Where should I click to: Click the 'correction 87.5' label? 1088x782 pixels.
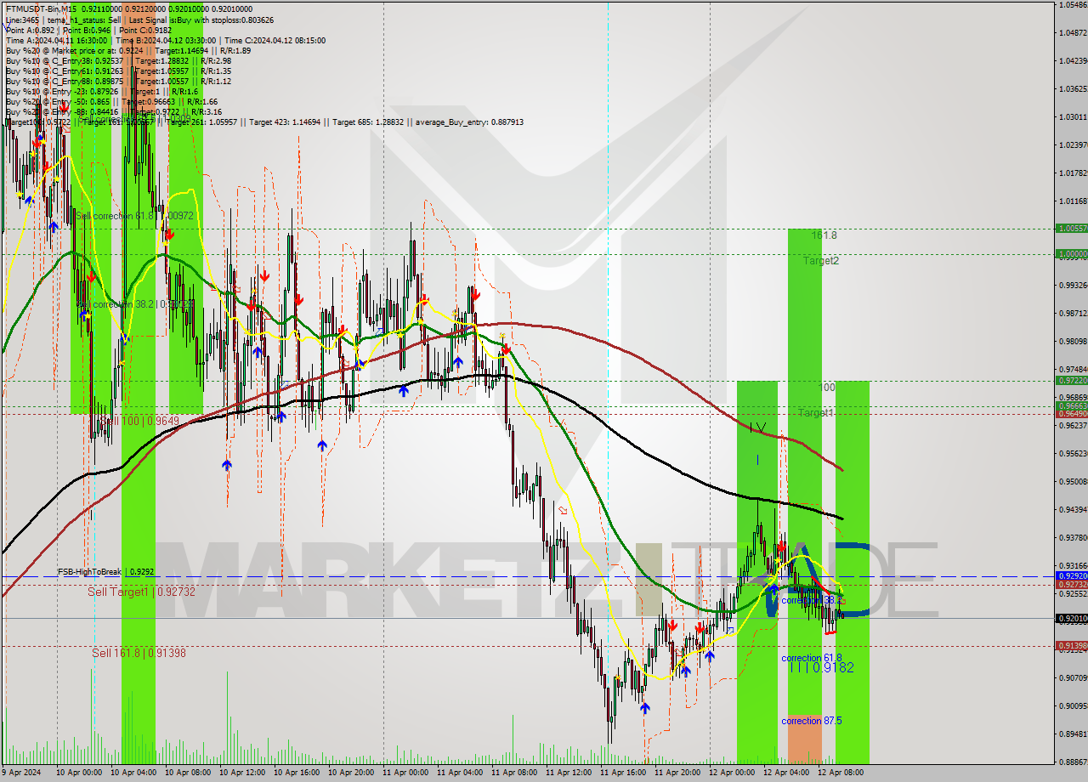(812, 721)
